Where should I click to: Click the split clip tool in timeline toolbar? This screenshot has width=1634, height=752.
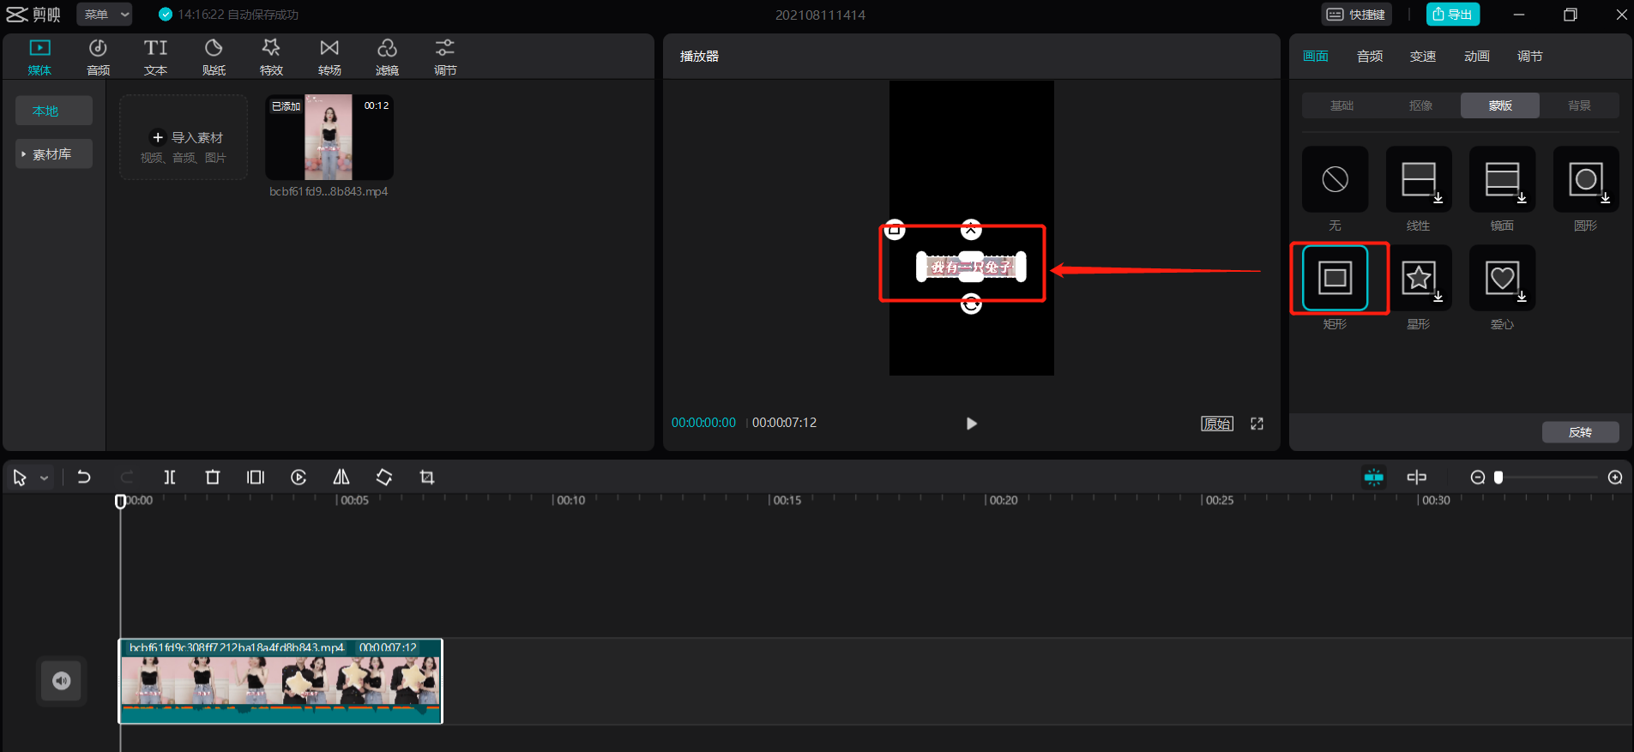click(170, 478)
